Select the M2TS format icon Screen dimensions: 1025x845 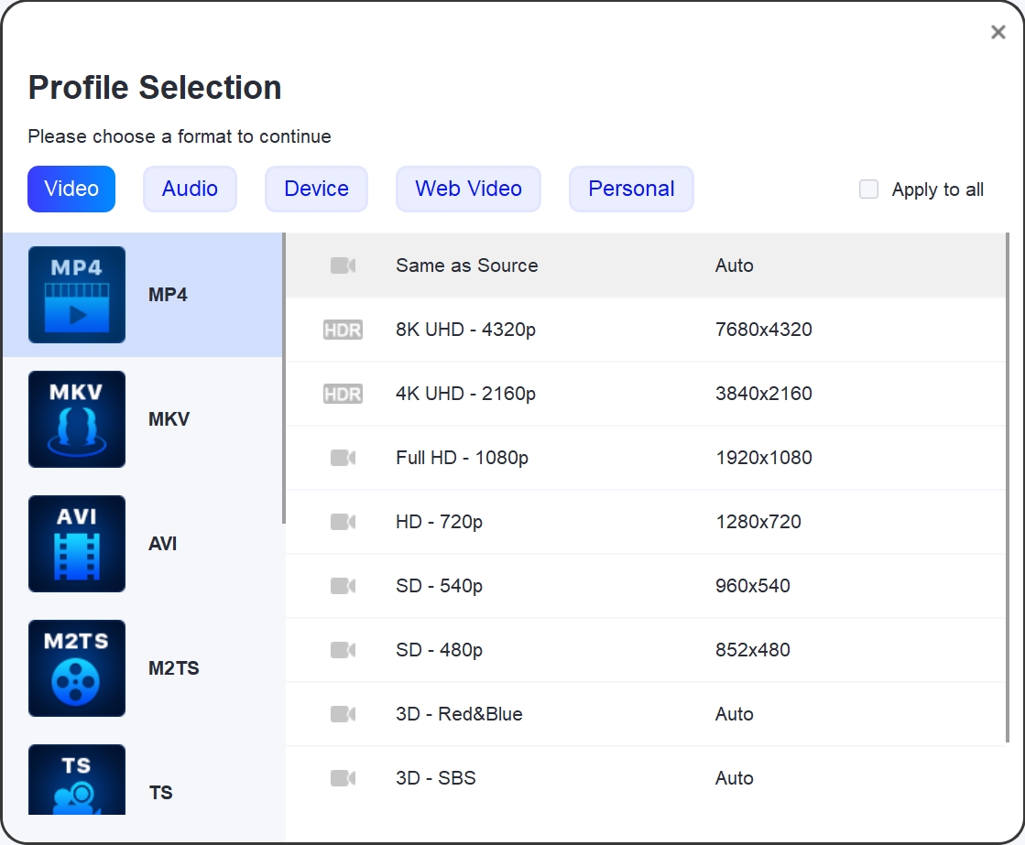77,668
